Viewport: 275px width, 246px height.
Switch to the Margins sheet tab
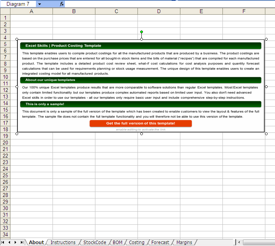pyautogui.click(x=184, y=242)
